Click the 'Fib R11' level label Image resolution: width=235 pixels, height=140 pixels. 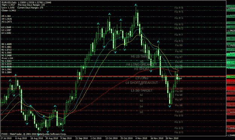[x=179, y=35]
